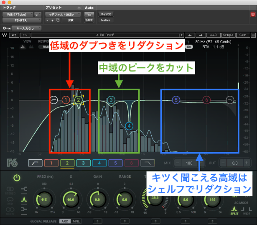Screen dimensions: 257x225
Task: Select band tab 3
Action: point(83,163)
